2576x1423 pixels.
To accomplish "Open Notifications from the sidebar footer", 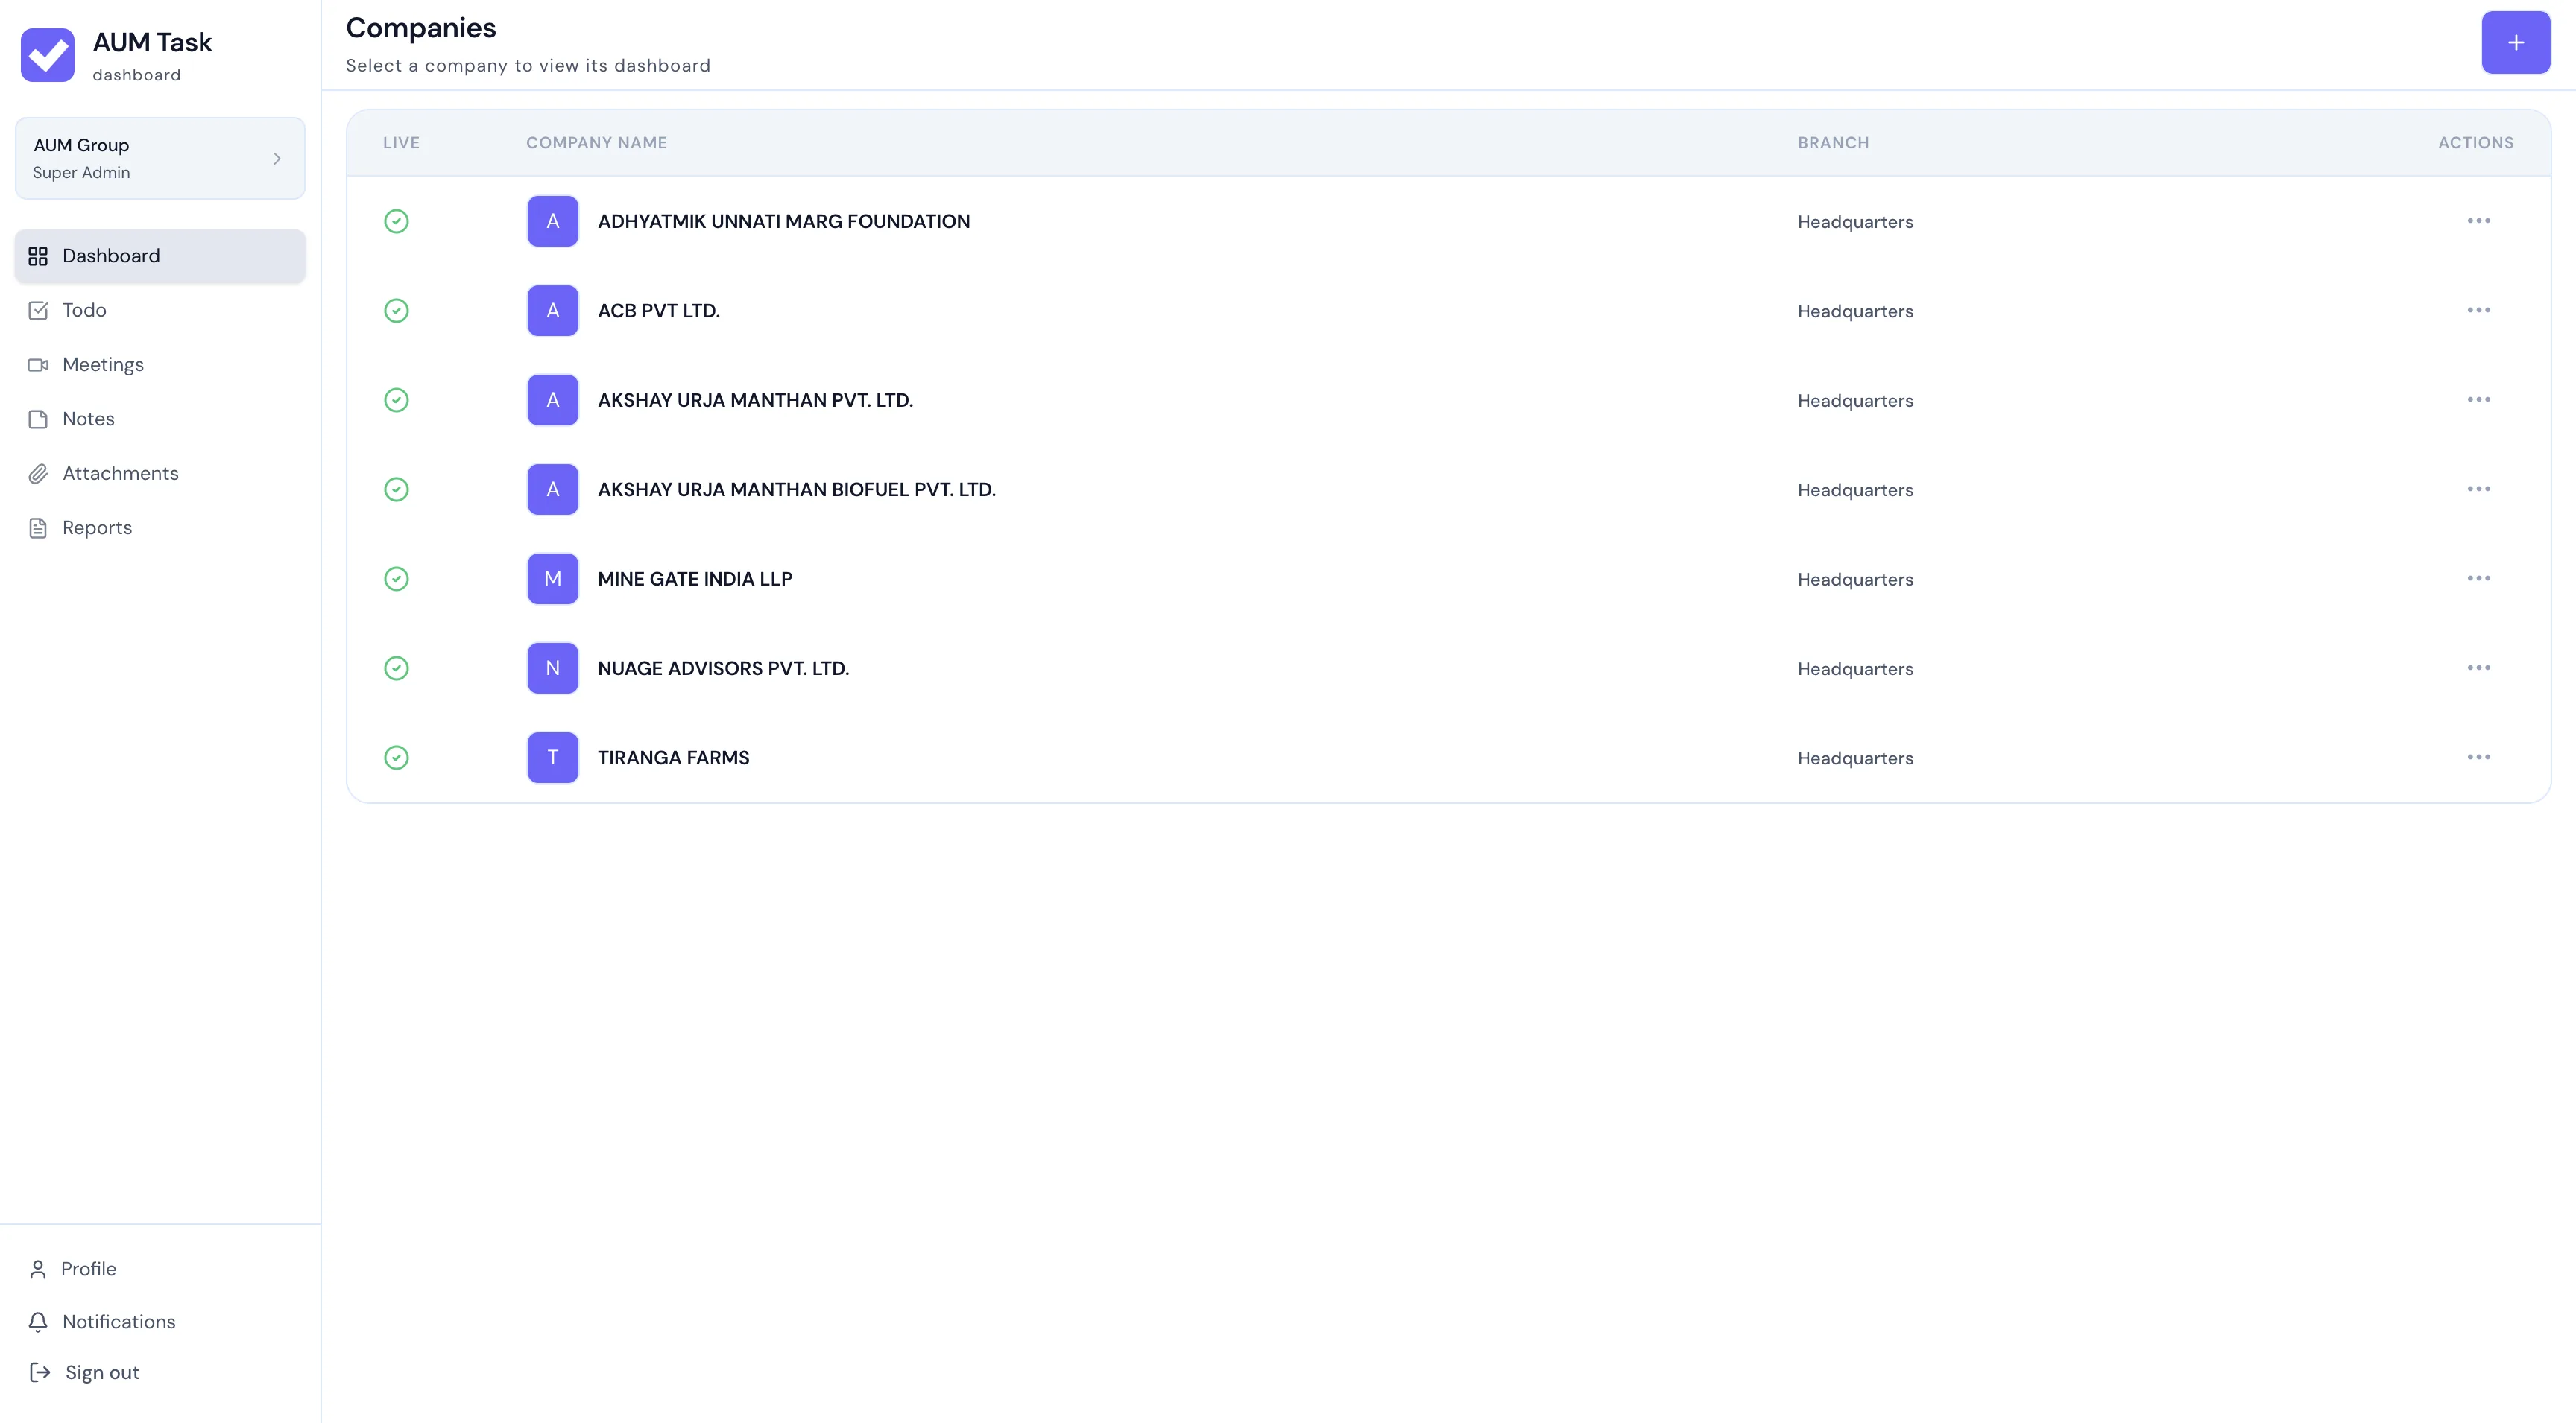I will pos(102,1322).
